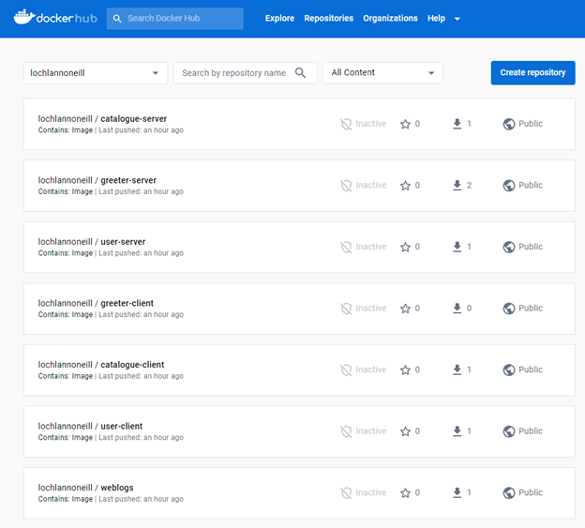Click the download icon for greeter-client
The height and width of the screenshot is (528, 585).
pos(457,309)
